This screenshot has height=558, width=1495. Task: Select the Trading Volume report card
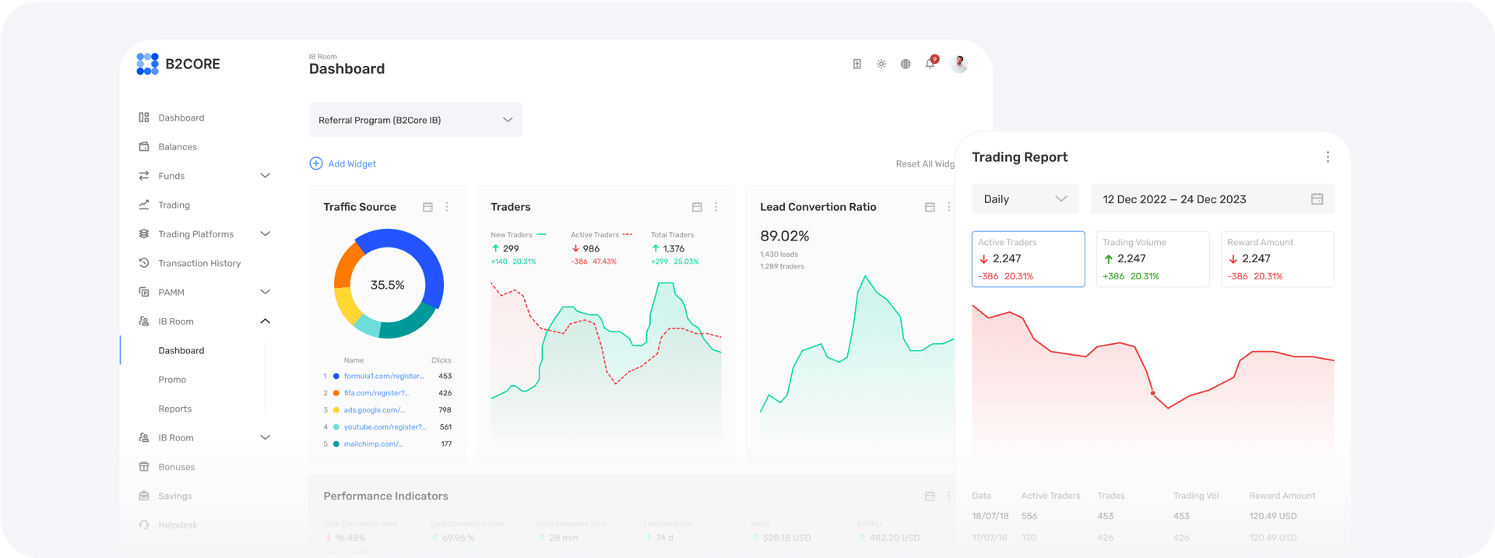coord(1152,259)
